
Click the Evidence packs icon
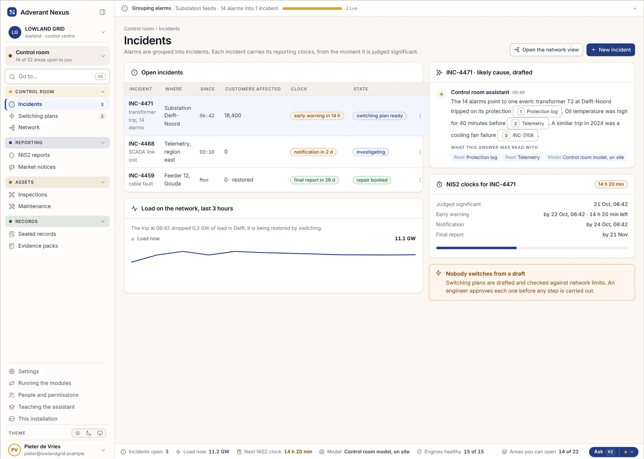(x=12, y=246)
